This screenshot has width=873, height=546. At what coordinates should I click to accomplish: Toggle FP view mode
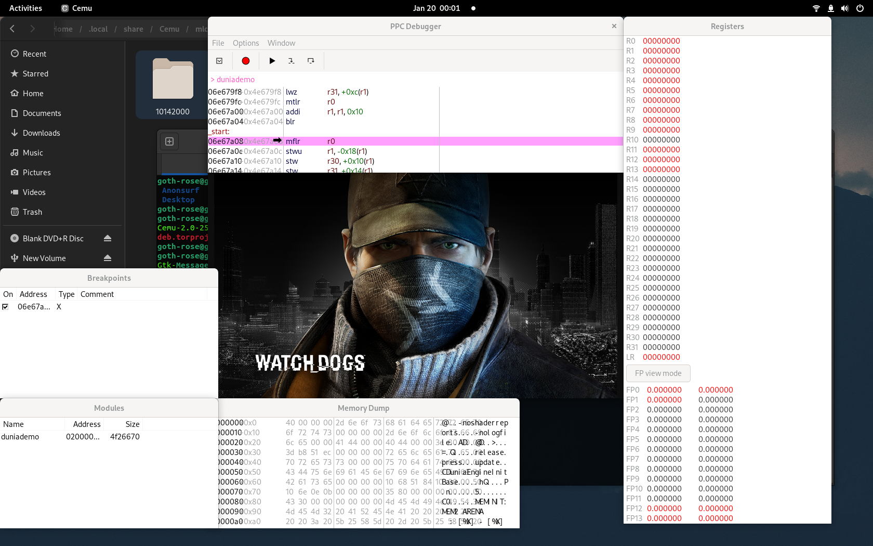pyautogui.click(x=657, y=373)
